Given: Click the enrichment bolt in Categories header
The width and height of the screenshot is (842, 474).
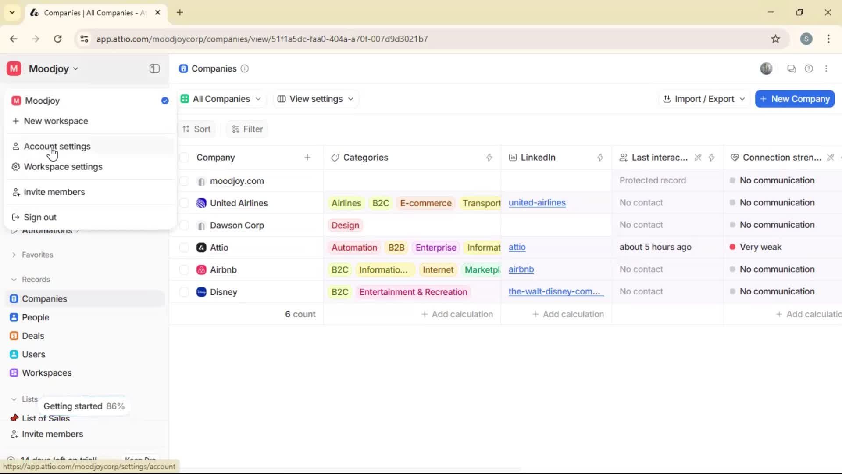Looking at the screenshot, I should pyautogui.click(x=489, y=158).
